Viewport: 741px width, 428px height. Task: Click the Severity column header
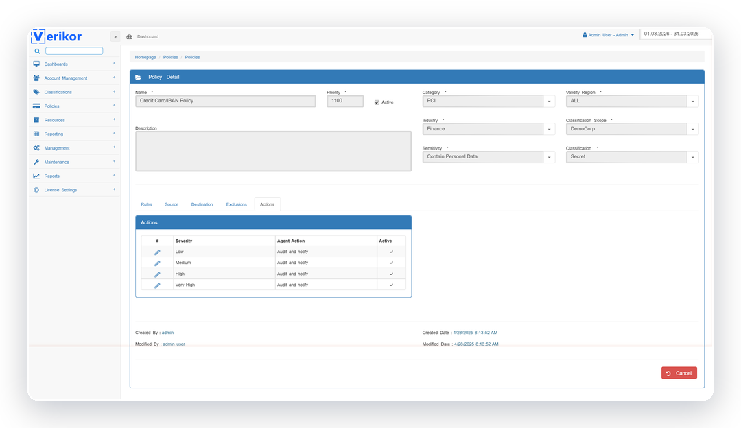pos(184,241)
